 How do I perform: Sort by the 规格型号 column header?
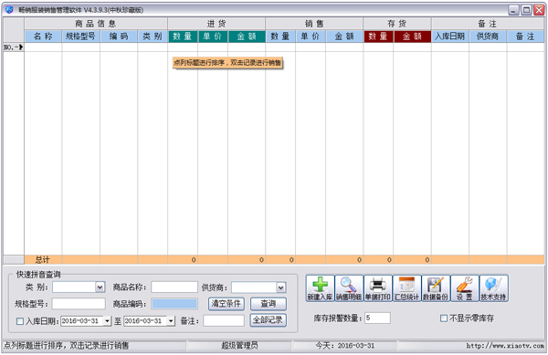(x=81, y=37)
